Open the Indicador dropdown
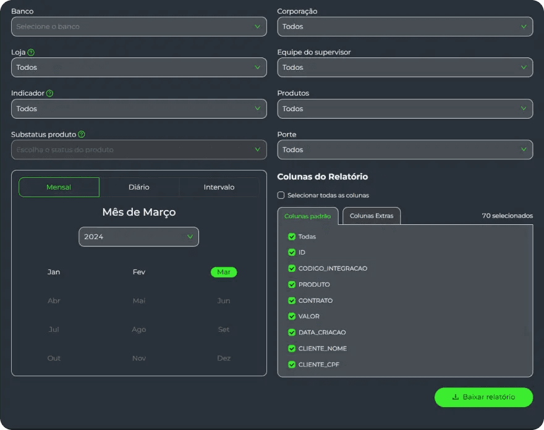The height and width of the screenshot is (430, 544). click(138, 109)
